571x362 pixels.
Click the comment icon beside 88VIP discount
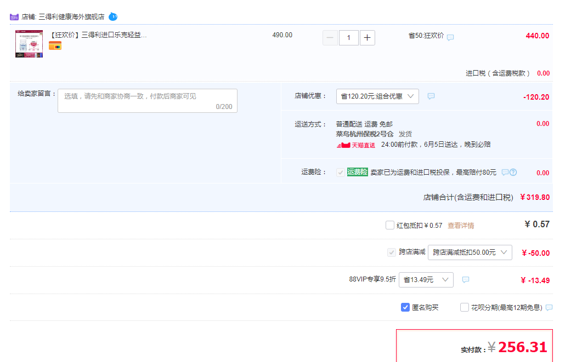(x=466, y=279)
